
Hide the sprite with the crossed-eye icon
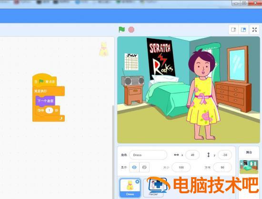pos(144,167)
